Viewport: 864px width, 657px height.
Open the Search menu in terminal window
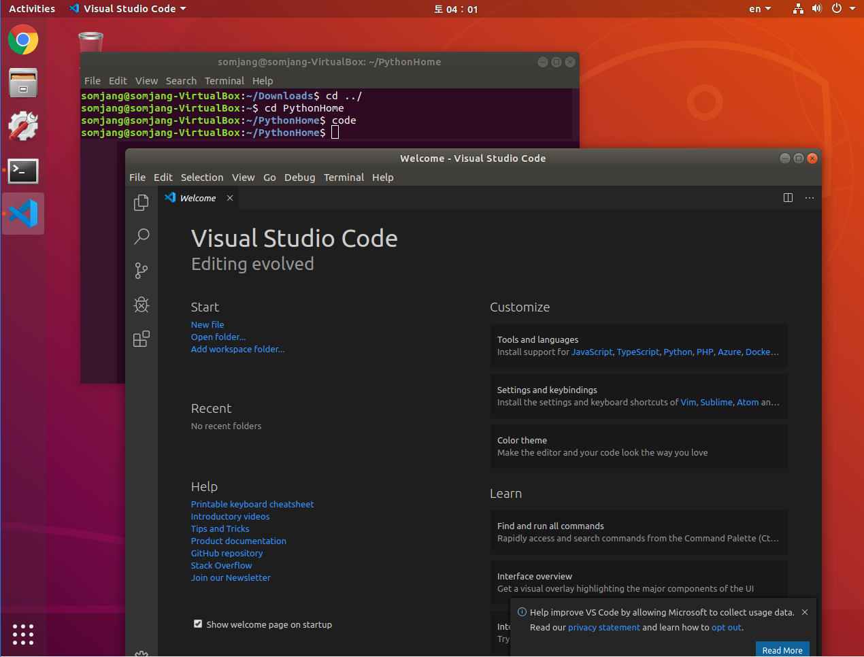tap(181, 81)
